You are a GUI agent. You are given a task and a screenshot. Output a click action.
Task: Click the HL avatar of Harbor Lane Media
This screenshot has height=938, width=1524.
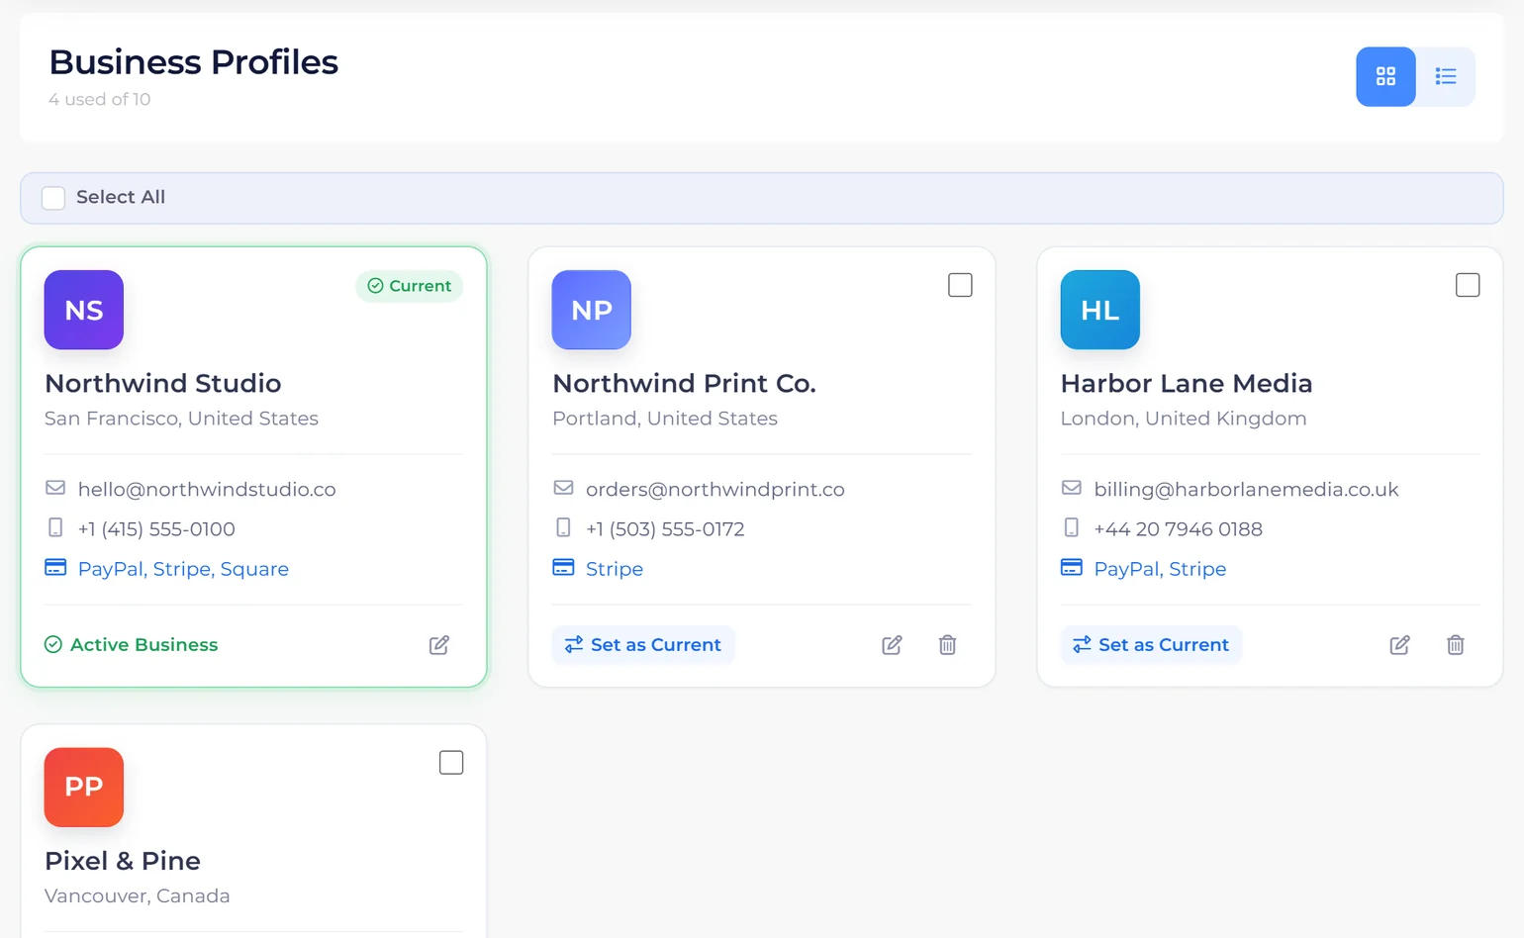tap(1100, 310)
